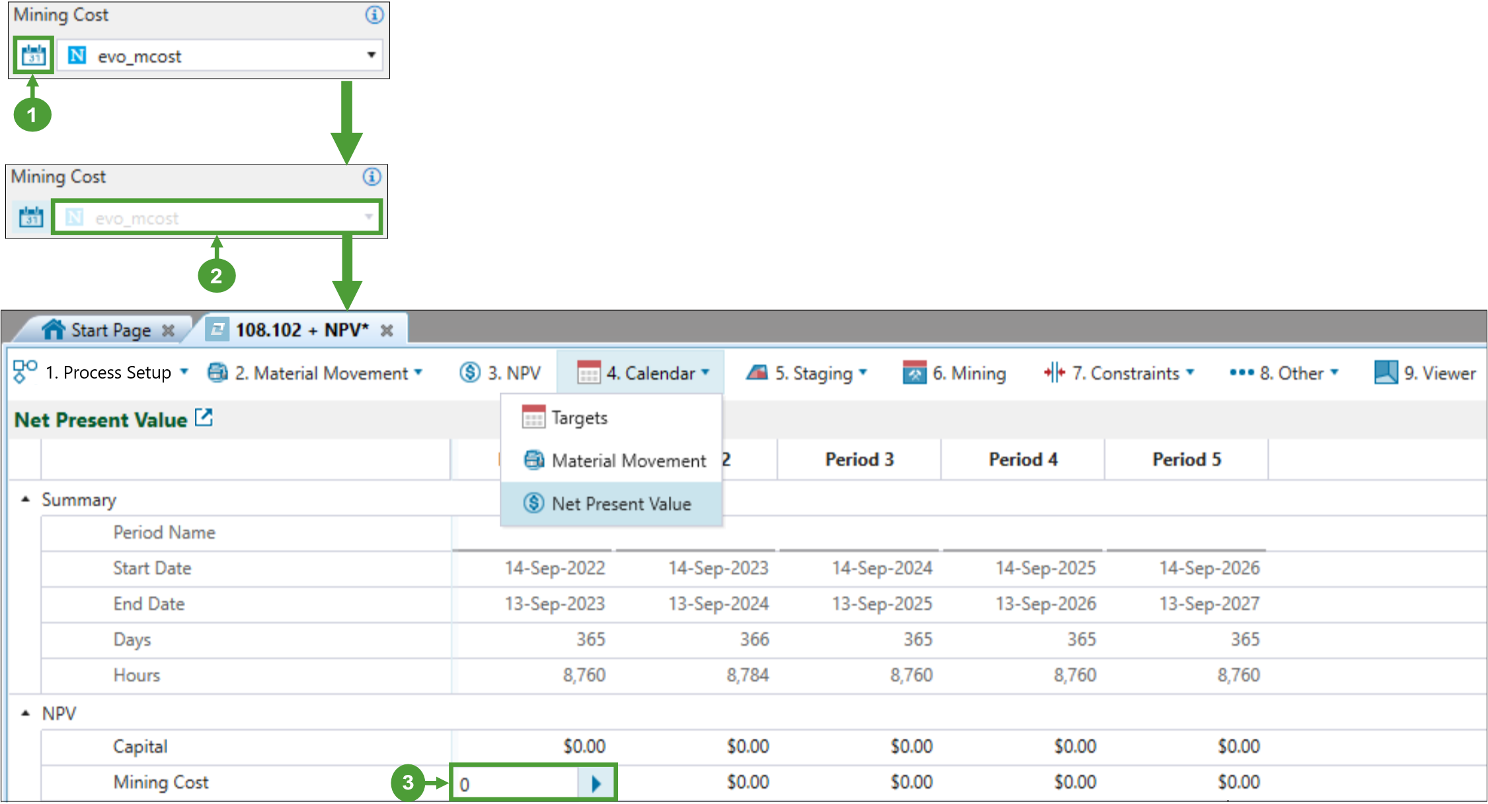Screen dimensions: 1488x804
Task: Click the info icon in top Mining Cost panel
Action: pyautogui.click(x=374, y=15)
